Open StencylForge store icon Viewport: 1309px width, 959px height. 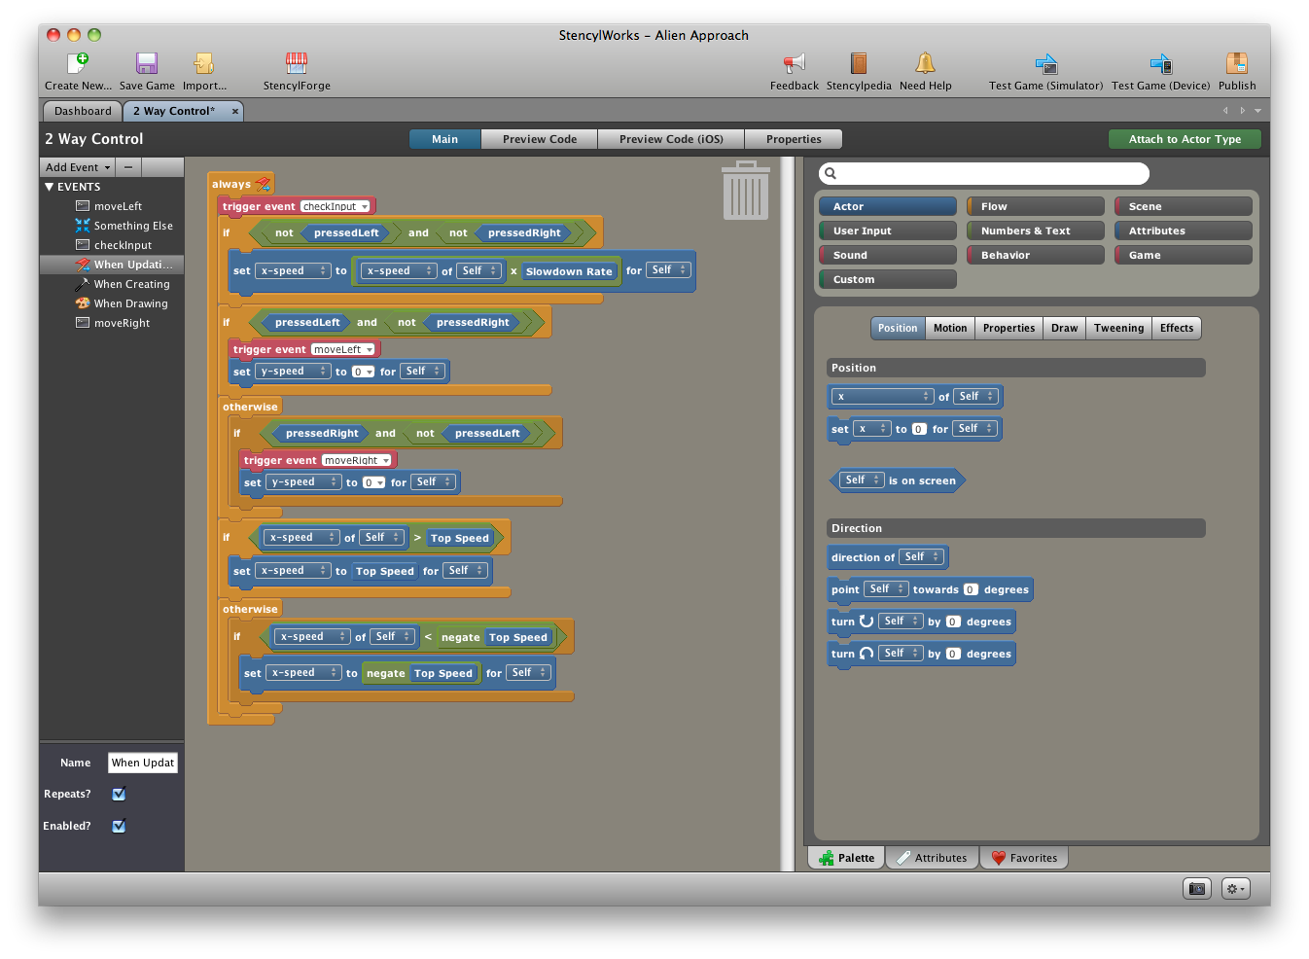[x=297, y=63]
